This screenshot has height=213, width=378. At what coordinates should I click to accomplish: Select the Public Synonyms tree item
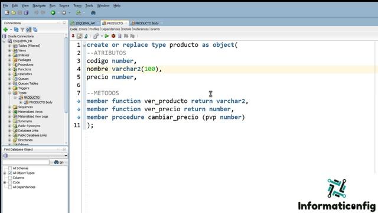(x=29, y=126)
